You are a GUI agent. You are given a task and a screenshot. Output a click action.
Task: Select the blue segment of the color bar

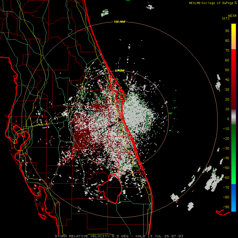[234, 198]
